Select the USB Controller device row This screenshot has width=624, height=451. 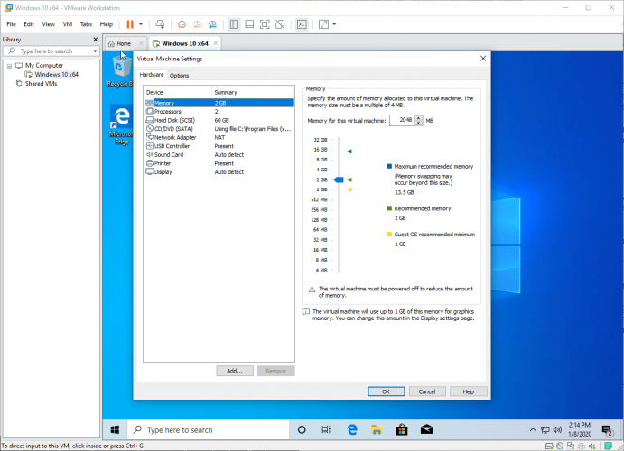219,146
